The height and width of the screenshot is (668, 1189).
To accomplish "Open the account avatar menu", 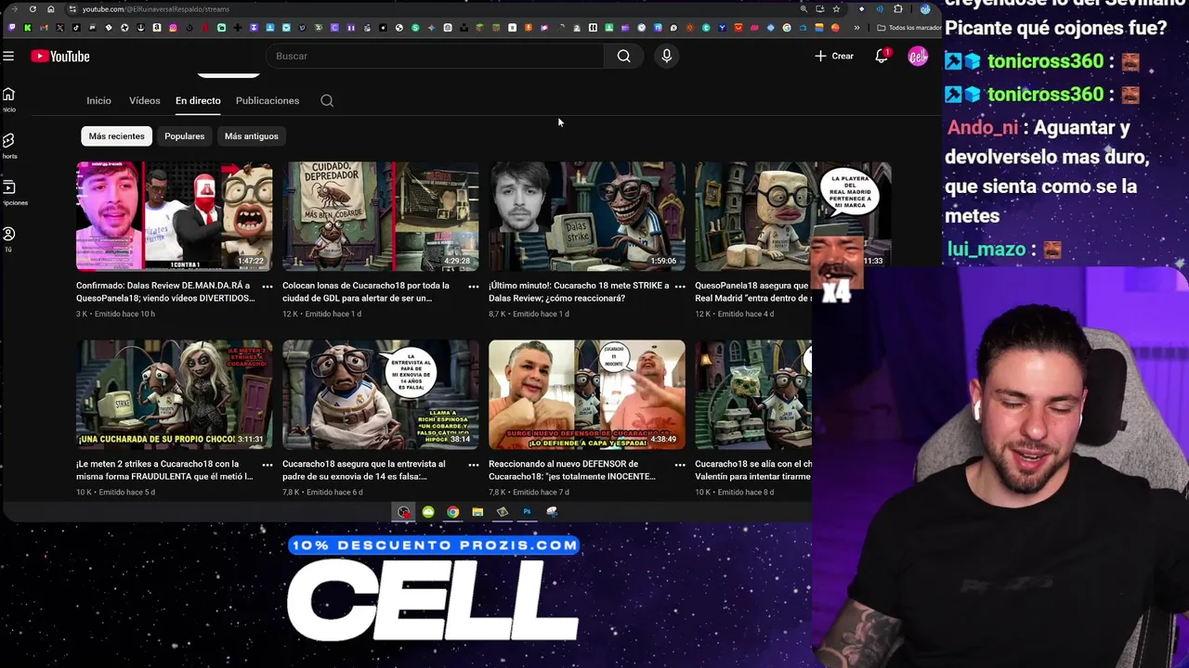I will pos(918,57).
